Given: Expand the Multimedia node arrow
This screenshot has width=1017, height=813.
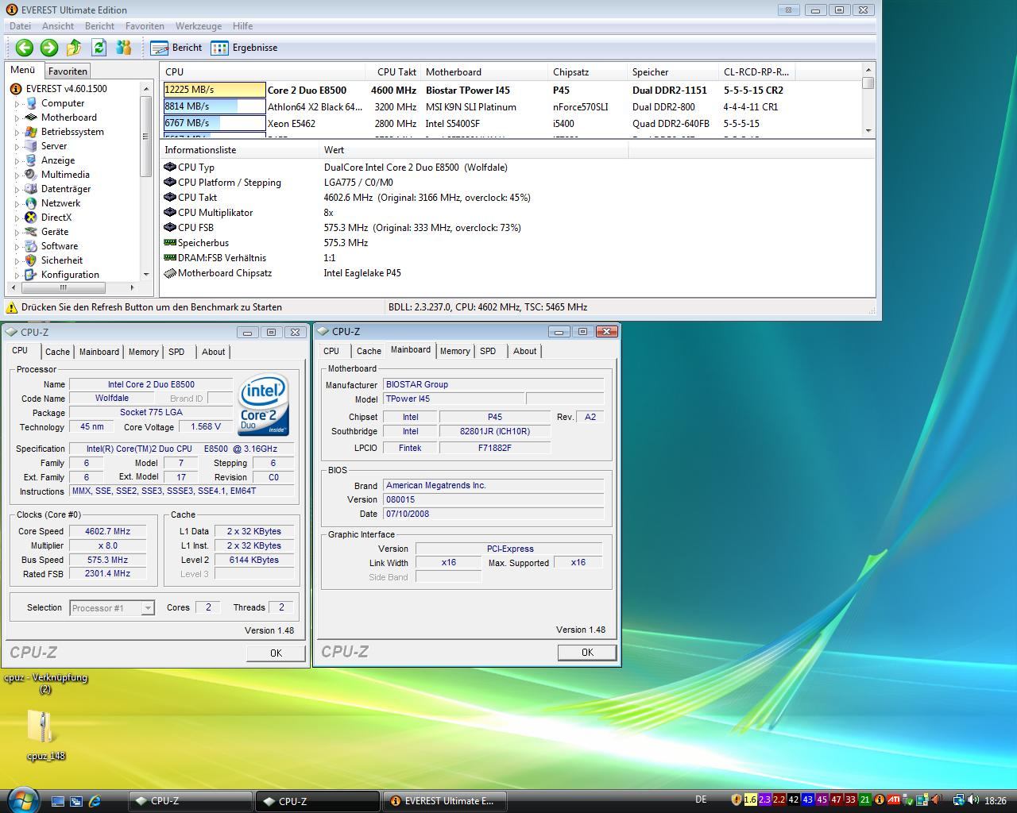Looking at the screenshot, I should pyautogui.click(x=17, y=175).
